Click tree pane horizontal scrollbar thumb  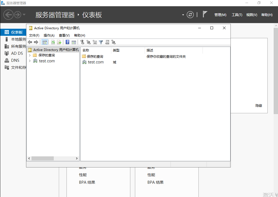pos(43,159)
